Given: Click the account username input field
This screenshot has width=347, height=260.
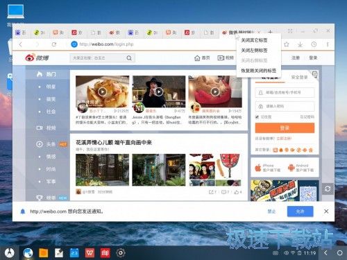Looking at the screenshot, I should click(x=285, y=92).
